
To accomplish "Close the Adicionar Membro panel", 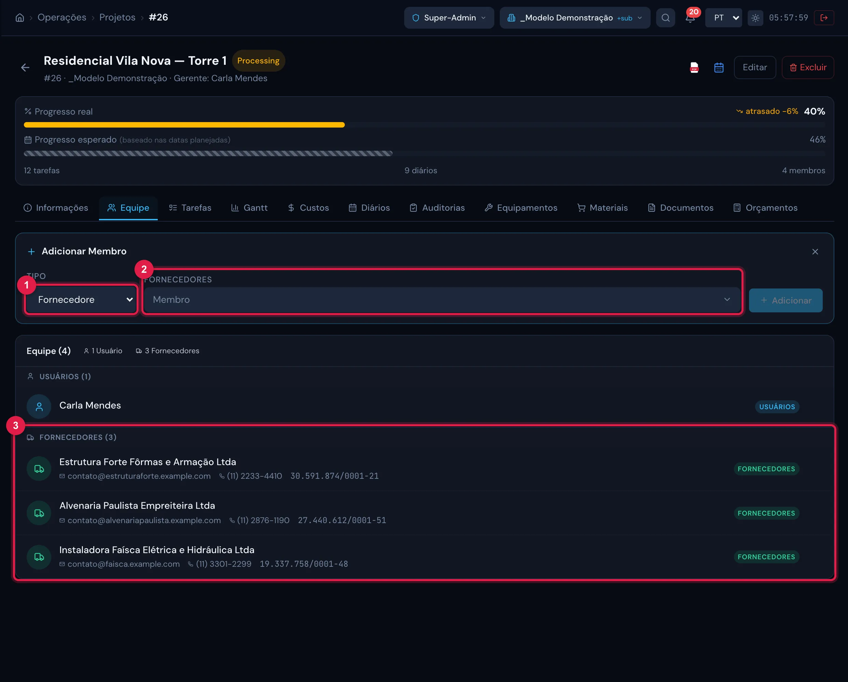I will point(815,251).
